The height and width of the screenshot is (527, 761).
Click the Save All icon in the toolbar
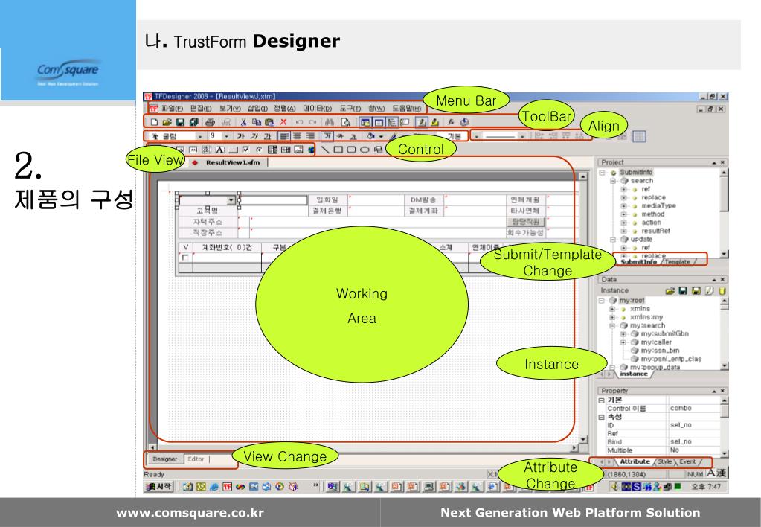[193, 122]
